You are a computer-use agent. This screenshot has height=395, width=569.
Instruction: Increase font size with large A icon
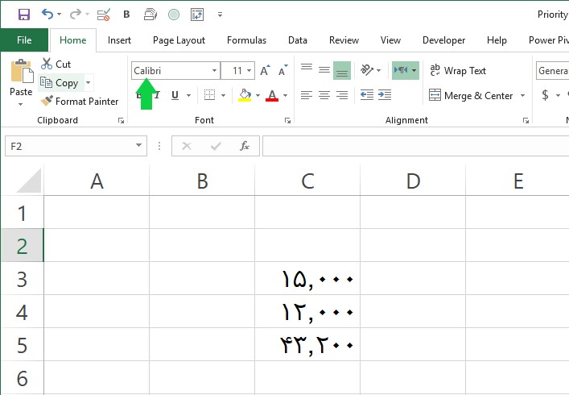pos(265,70)
